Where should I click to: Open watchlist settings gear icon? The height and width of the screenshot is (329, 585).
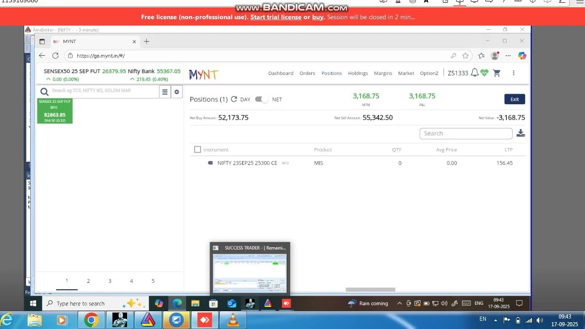coord(177,92)
